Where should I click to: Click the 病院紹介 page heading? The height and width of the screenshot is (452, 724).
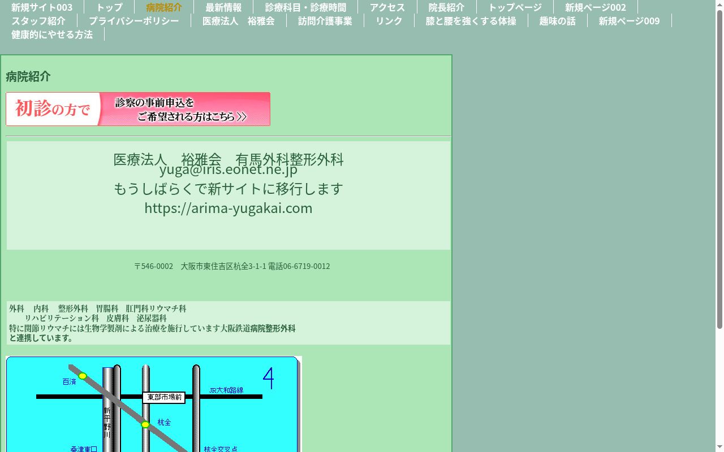tap(28, 76)
